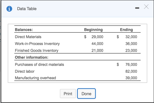
Task: Select the Other information: header
Action: [x=32, y=57]
